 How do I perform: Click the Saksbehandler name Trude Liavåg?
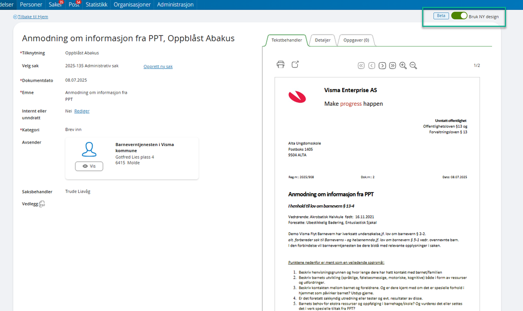pyautogui.click(x=78, y=191)
